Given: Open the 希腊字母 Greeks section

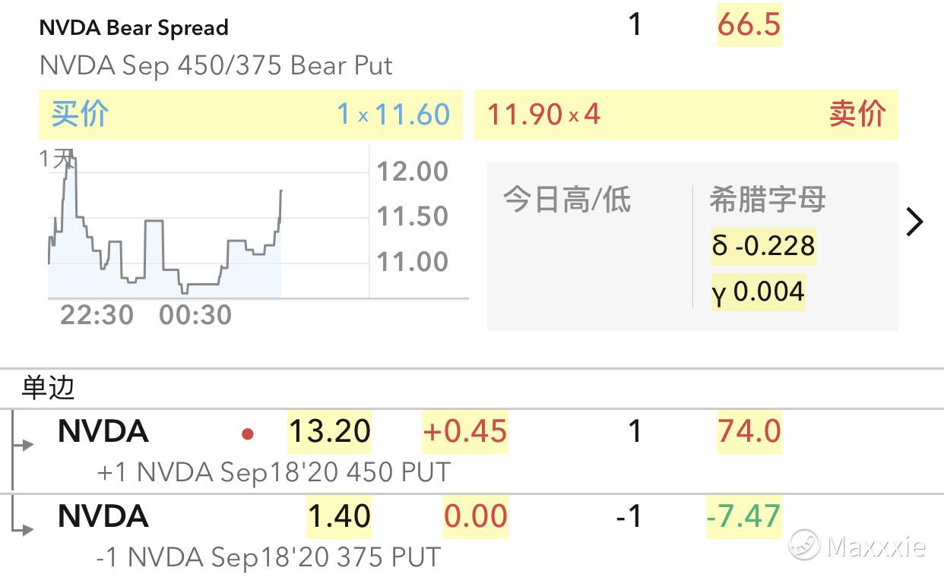Looking at the screenshot, I should click(x=767, y=200).
